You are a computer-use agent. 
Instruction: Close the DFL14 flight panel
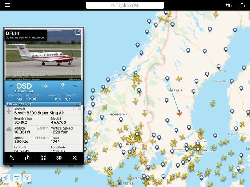(x=75, y=158)
